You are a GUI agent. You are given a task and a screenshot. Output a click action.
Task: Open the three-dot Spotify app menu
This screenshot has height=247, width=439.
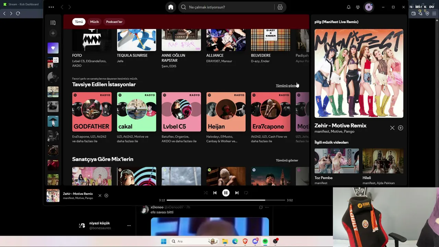click(x=51, y=7)
